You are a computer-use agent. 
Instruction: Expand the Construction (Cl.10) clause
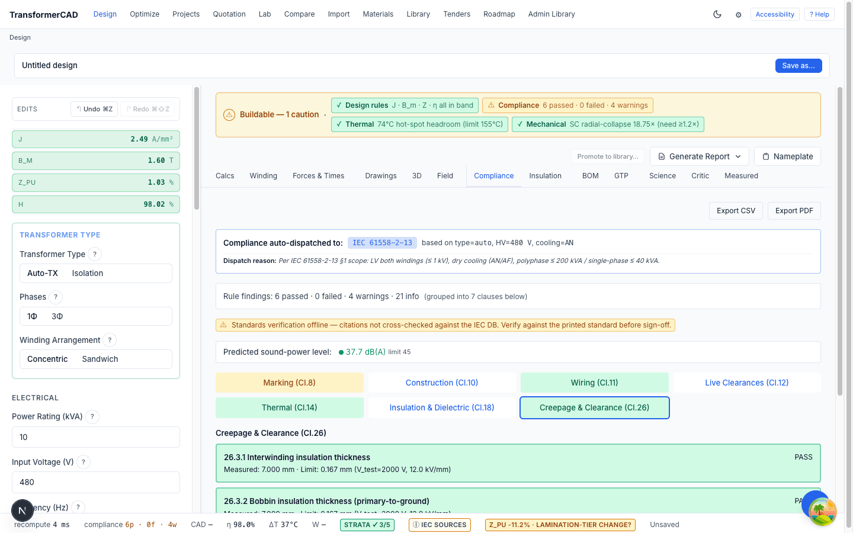[442, 383]
